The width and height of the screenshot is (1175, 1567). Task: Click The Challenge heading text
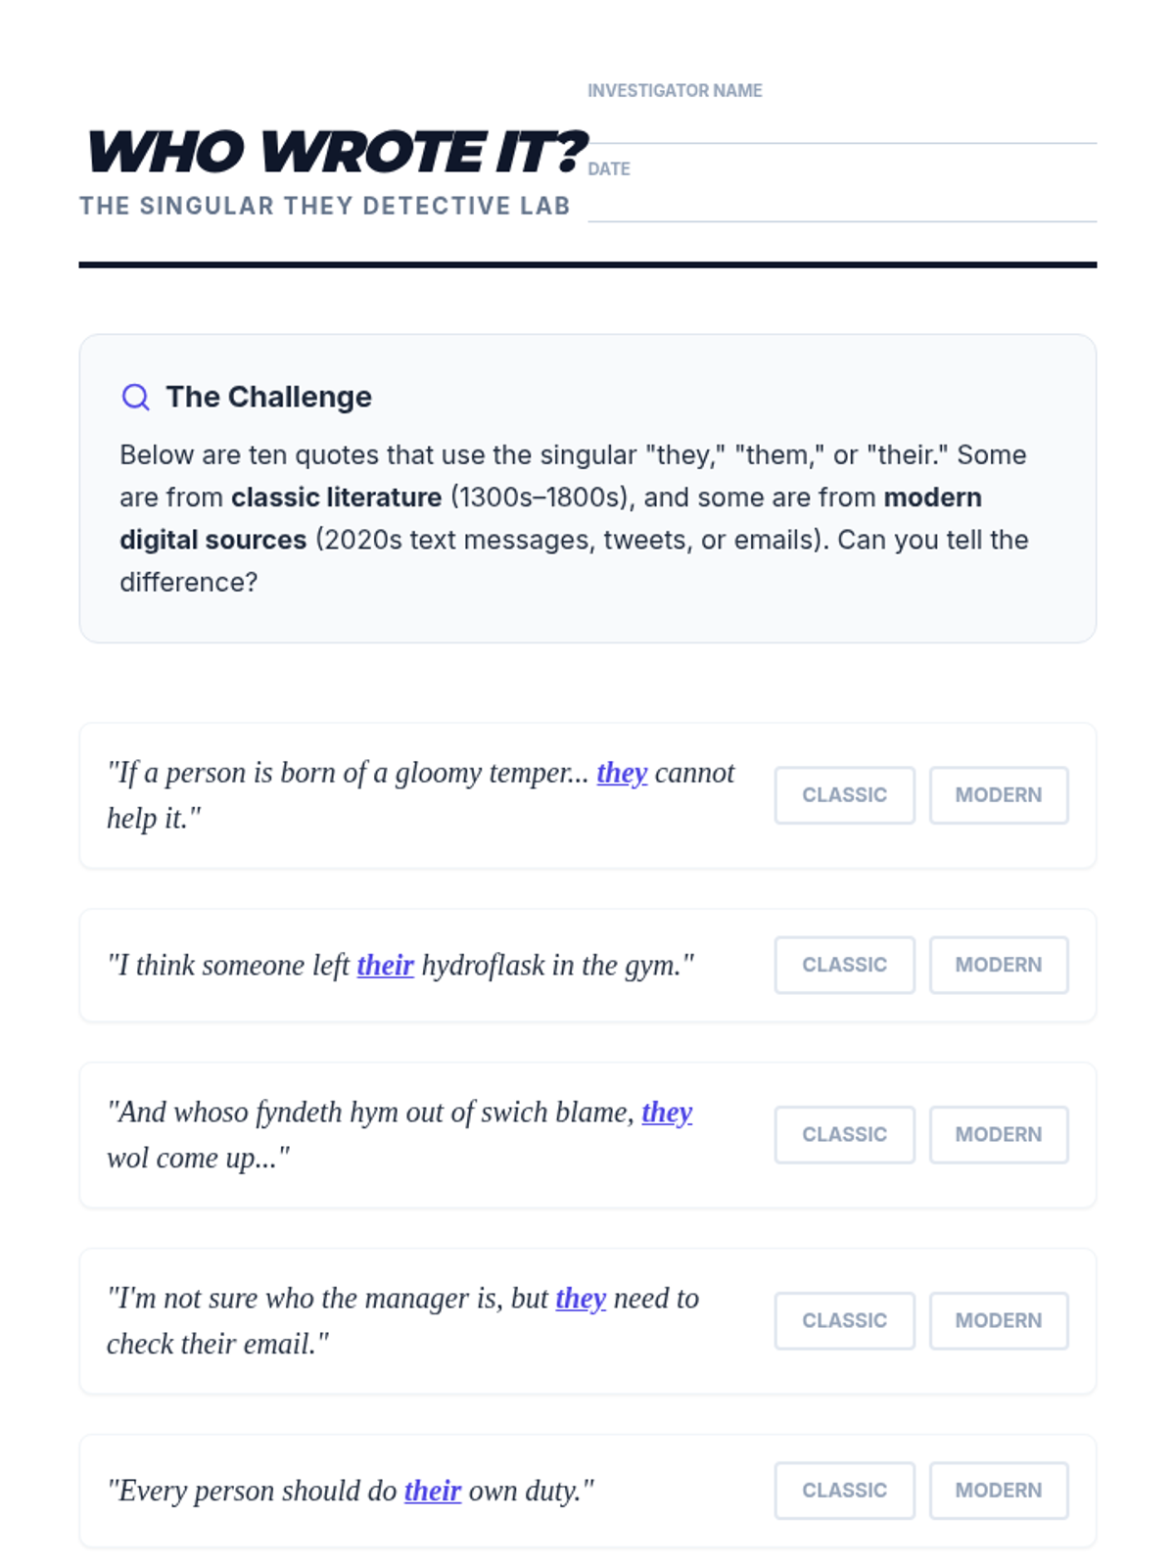268,397
